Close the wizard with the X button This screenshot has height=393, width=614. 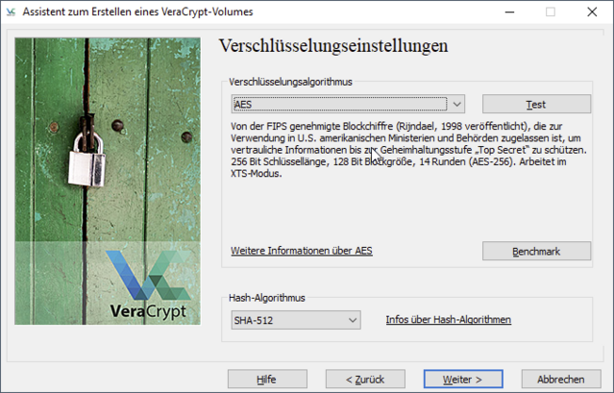(593, 12)
